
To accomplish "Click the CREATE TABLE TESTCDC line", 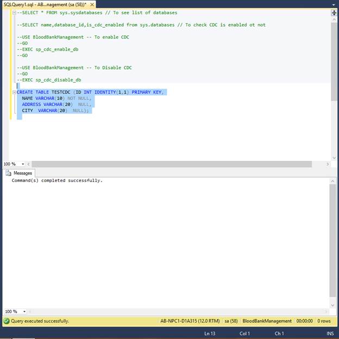I will click(90, 92).
